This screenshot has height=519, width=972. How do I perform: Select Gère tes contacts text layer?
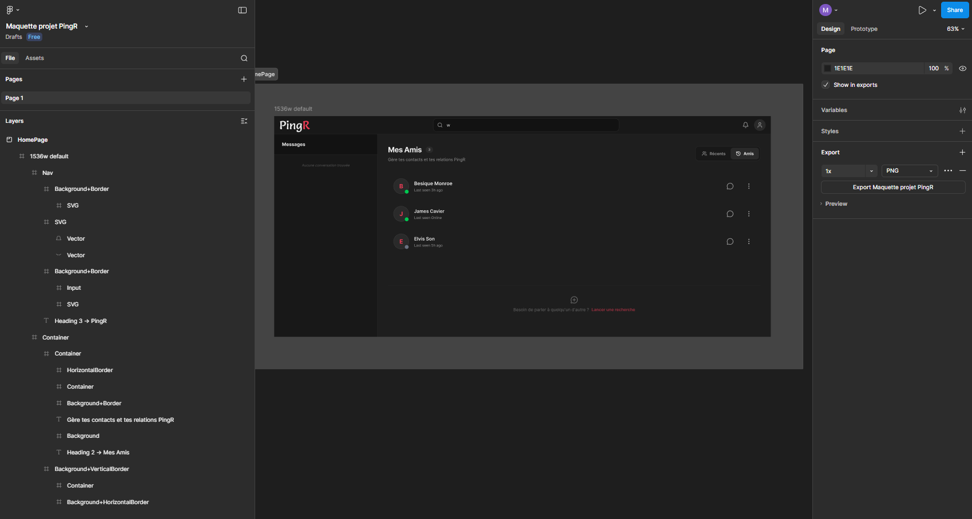(120, 420)
